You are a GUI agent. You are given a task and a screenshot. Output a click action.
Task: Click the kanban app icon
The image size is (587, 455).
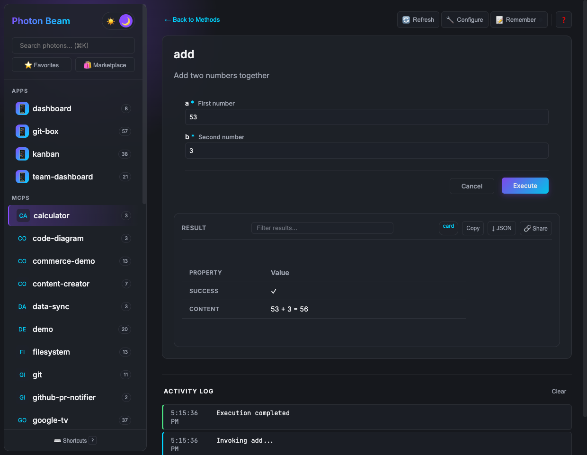22,154
